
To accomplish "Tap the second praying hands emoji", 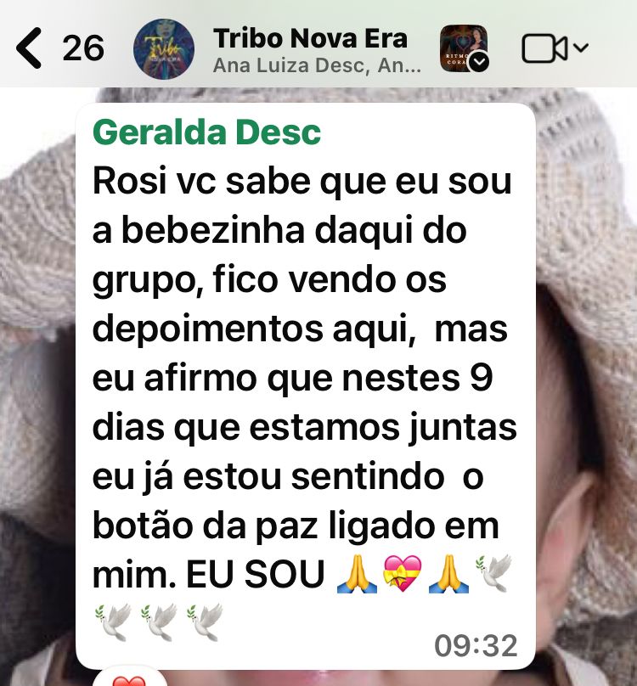I will (448, 574).
